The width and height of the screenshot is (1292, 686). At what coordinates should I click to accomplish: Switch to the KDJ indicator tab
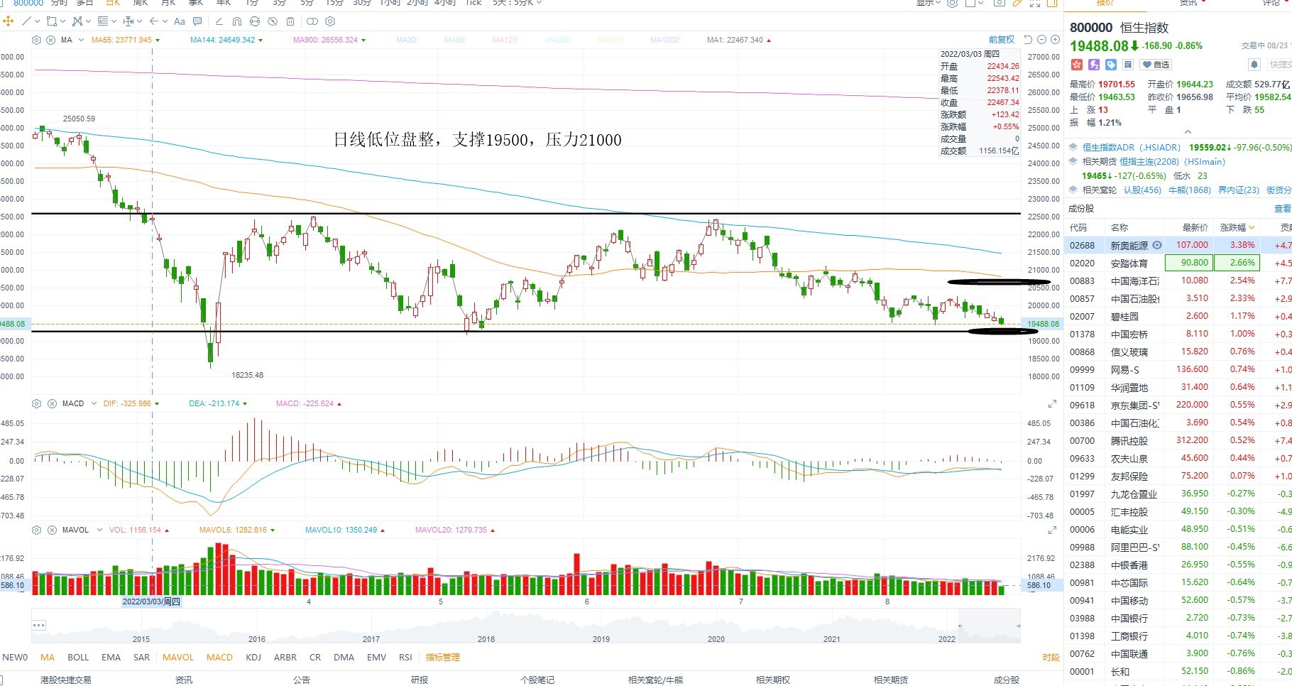pyautogui.click(x=253, y=658)
